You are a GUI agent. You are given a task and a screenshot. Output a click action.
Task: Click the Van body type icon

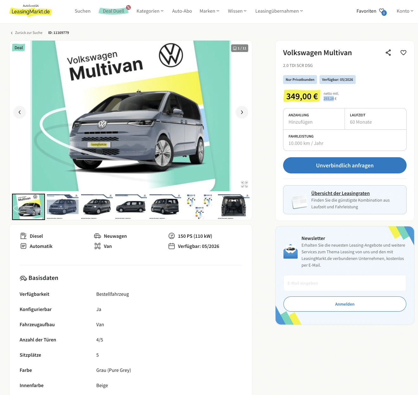point(98,246)
